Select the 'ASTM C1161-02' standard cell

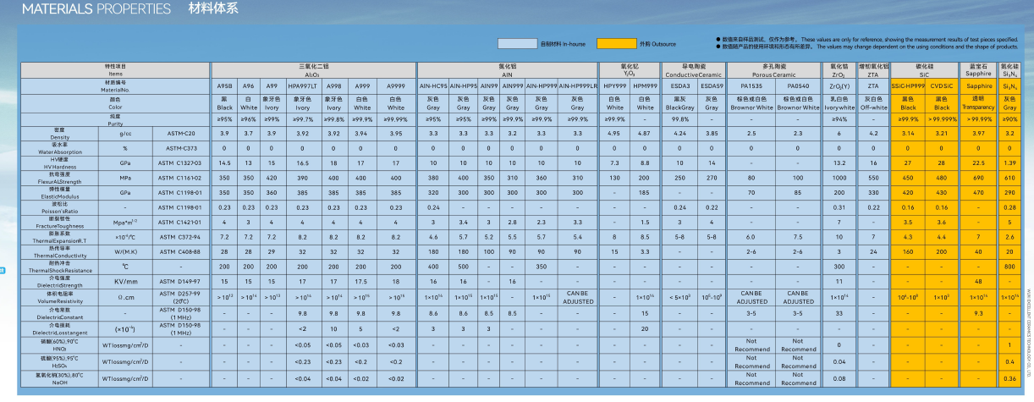tap(181, 176)
